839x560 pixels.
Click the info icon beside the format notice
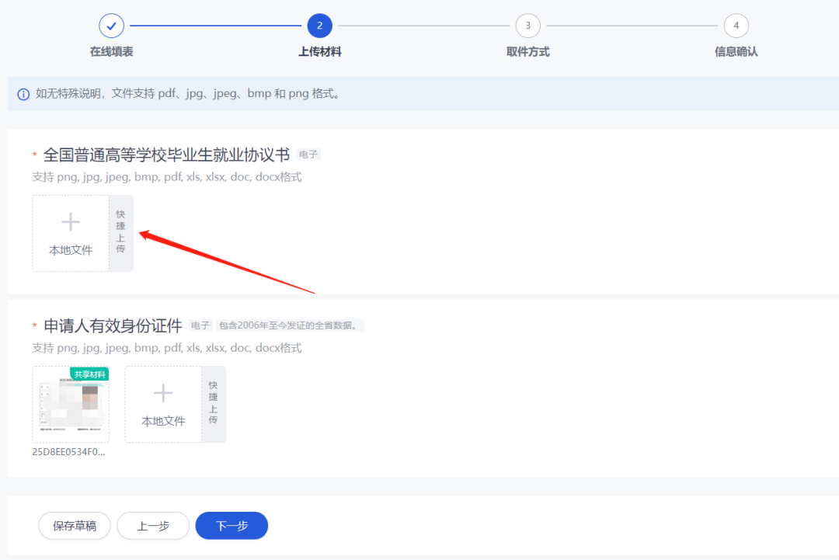coord(21,93)
